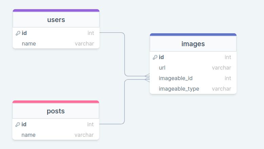Click the key icon in users table
This screenshot has height=149, width=264.
pyautogui.click(x=18, y=33)
